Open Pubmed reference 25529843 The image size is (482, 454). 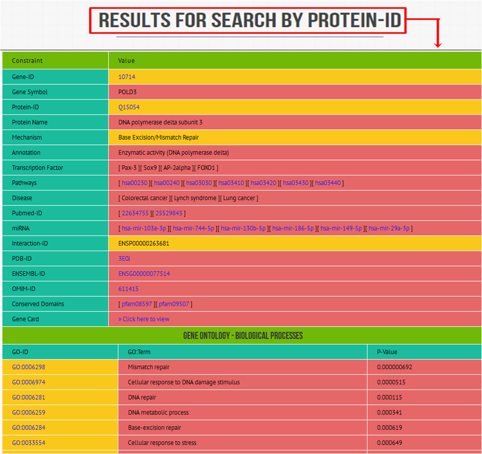click(169, 213)
